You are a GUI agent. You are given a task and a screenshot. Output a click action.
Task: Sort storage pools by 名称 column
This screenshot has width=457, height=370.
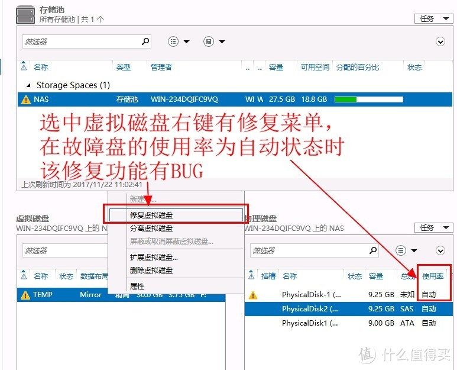41,67
